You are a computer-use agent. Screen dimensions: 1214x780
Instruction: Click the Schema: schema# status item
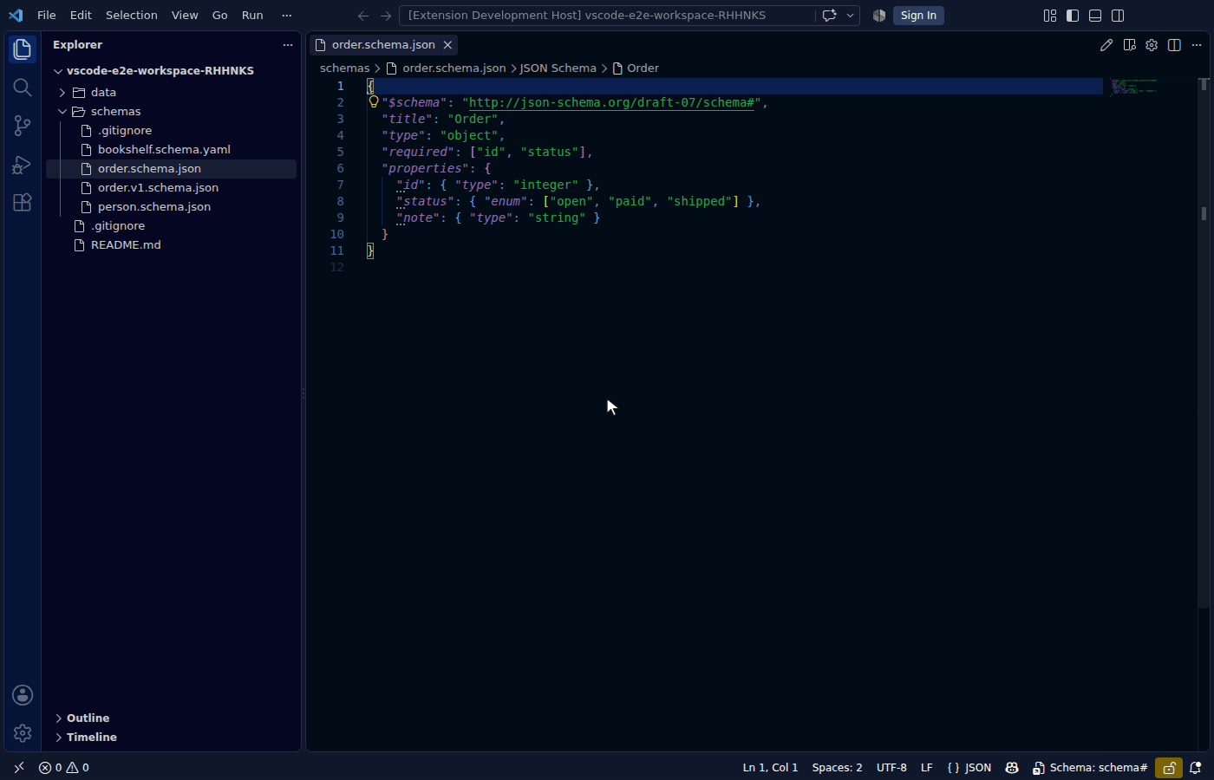coord(1089,768)
